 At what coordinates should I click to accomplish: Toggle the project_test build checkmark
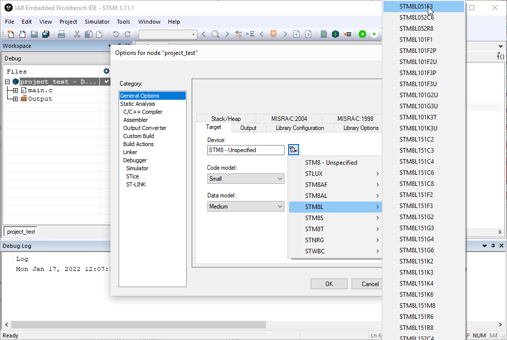pyautogui.click(x=106, y=82)
